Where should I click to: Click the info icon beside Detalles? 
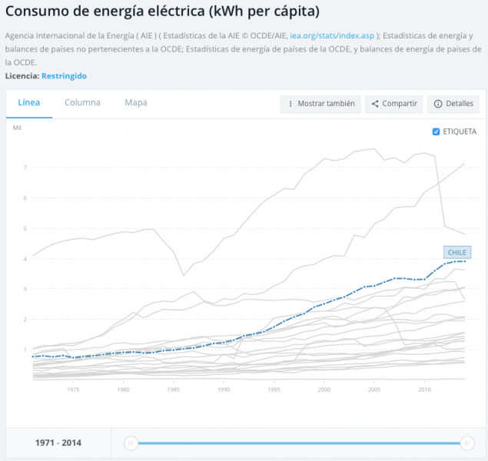click(x=438, y=104)
